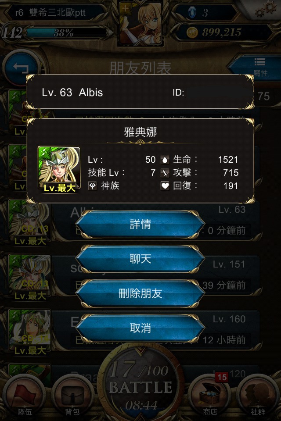The height and width of the screenshot is (421, 281).
Task: Open the settings gears icon
Action: point(266,9)
